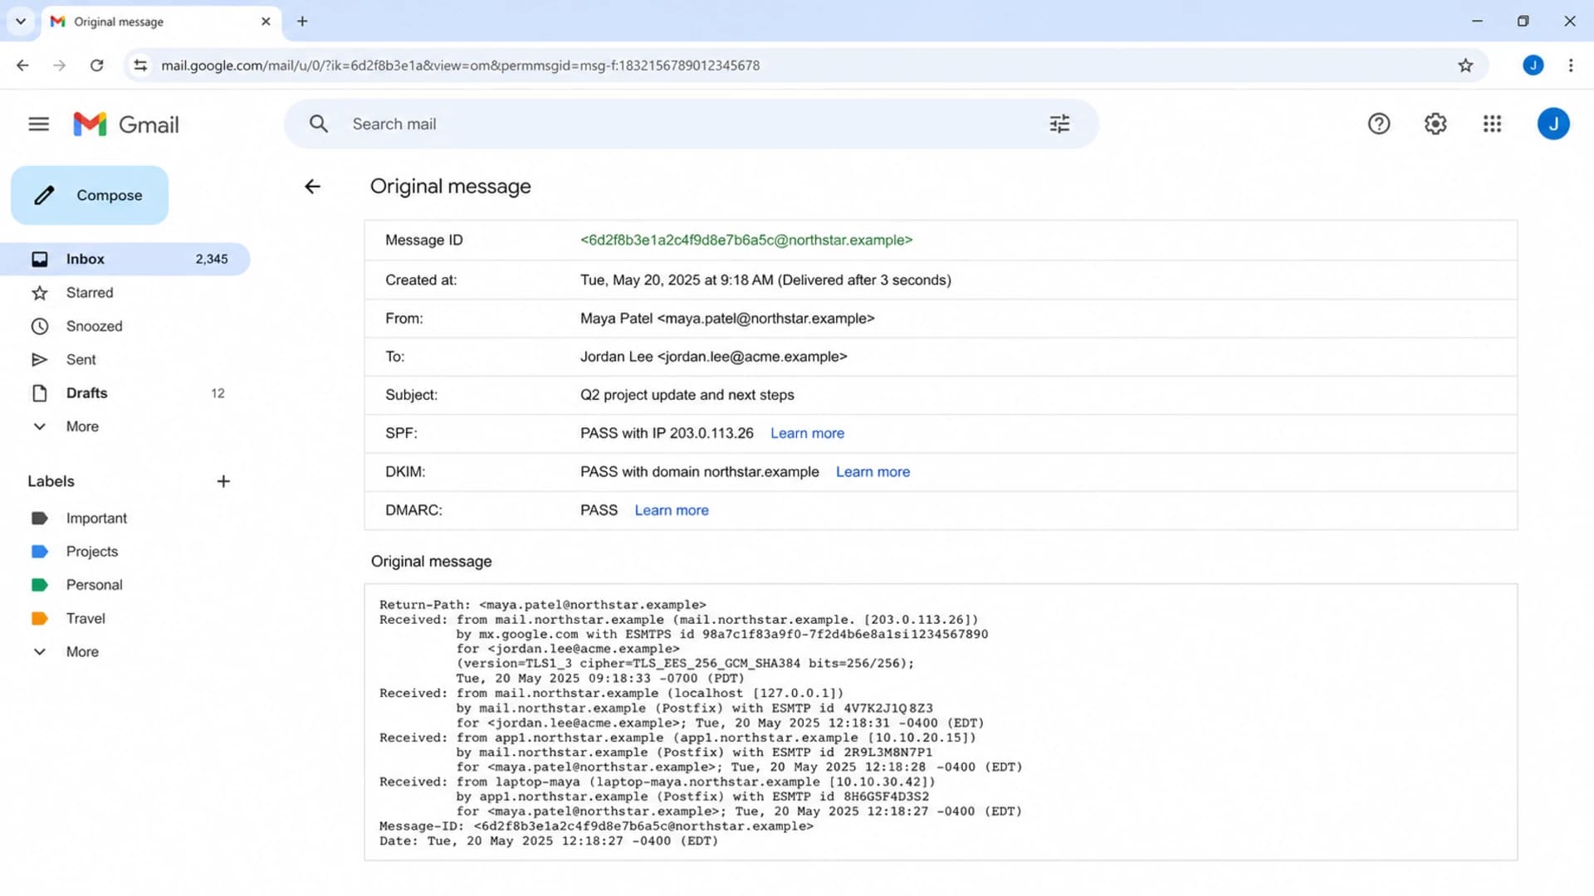Click Learn more next to DMARC
The width and height of the screenshot is (1594, 896).
(672, 510)
